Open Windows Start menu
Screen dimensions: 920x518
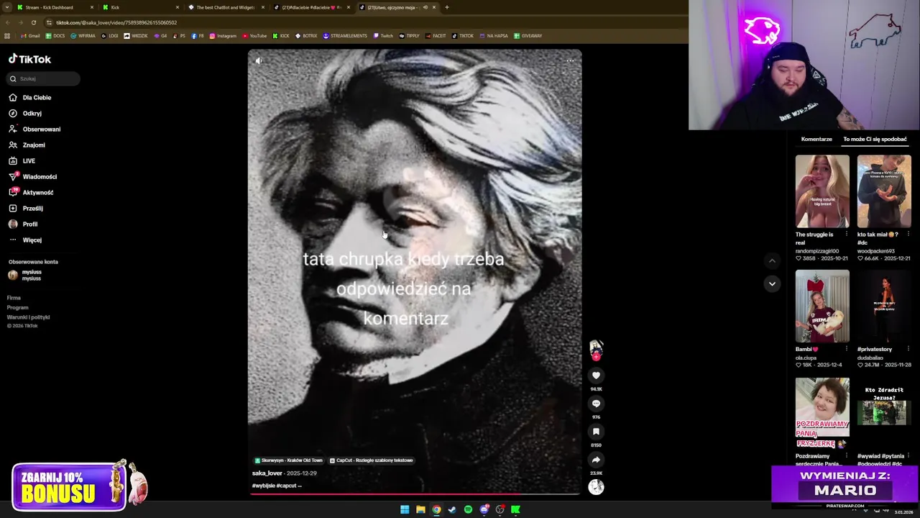[x=405, y=509]
